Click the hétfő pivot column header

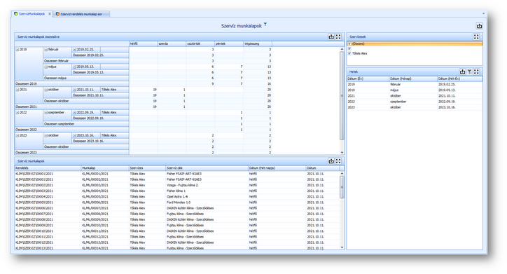coord(144,43)
